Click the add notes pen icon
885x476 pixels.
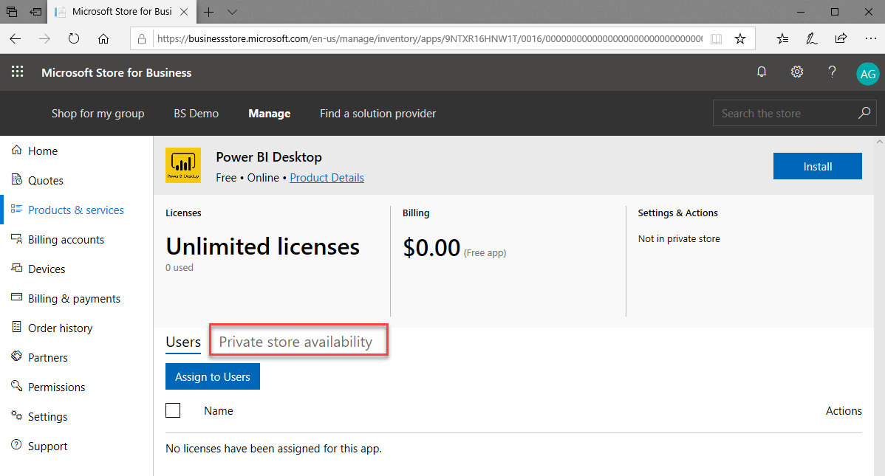tap(812, 38)
